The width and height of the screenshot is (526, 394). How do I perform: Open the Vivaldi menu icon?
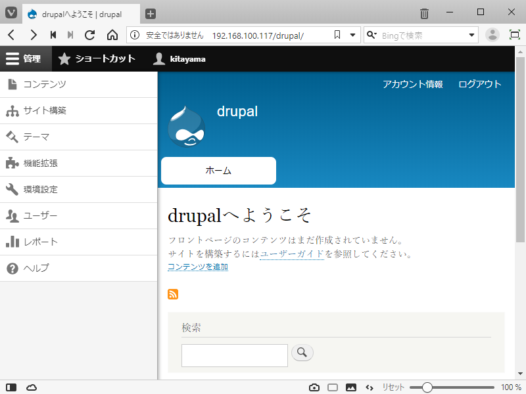[x=11, y=13]
